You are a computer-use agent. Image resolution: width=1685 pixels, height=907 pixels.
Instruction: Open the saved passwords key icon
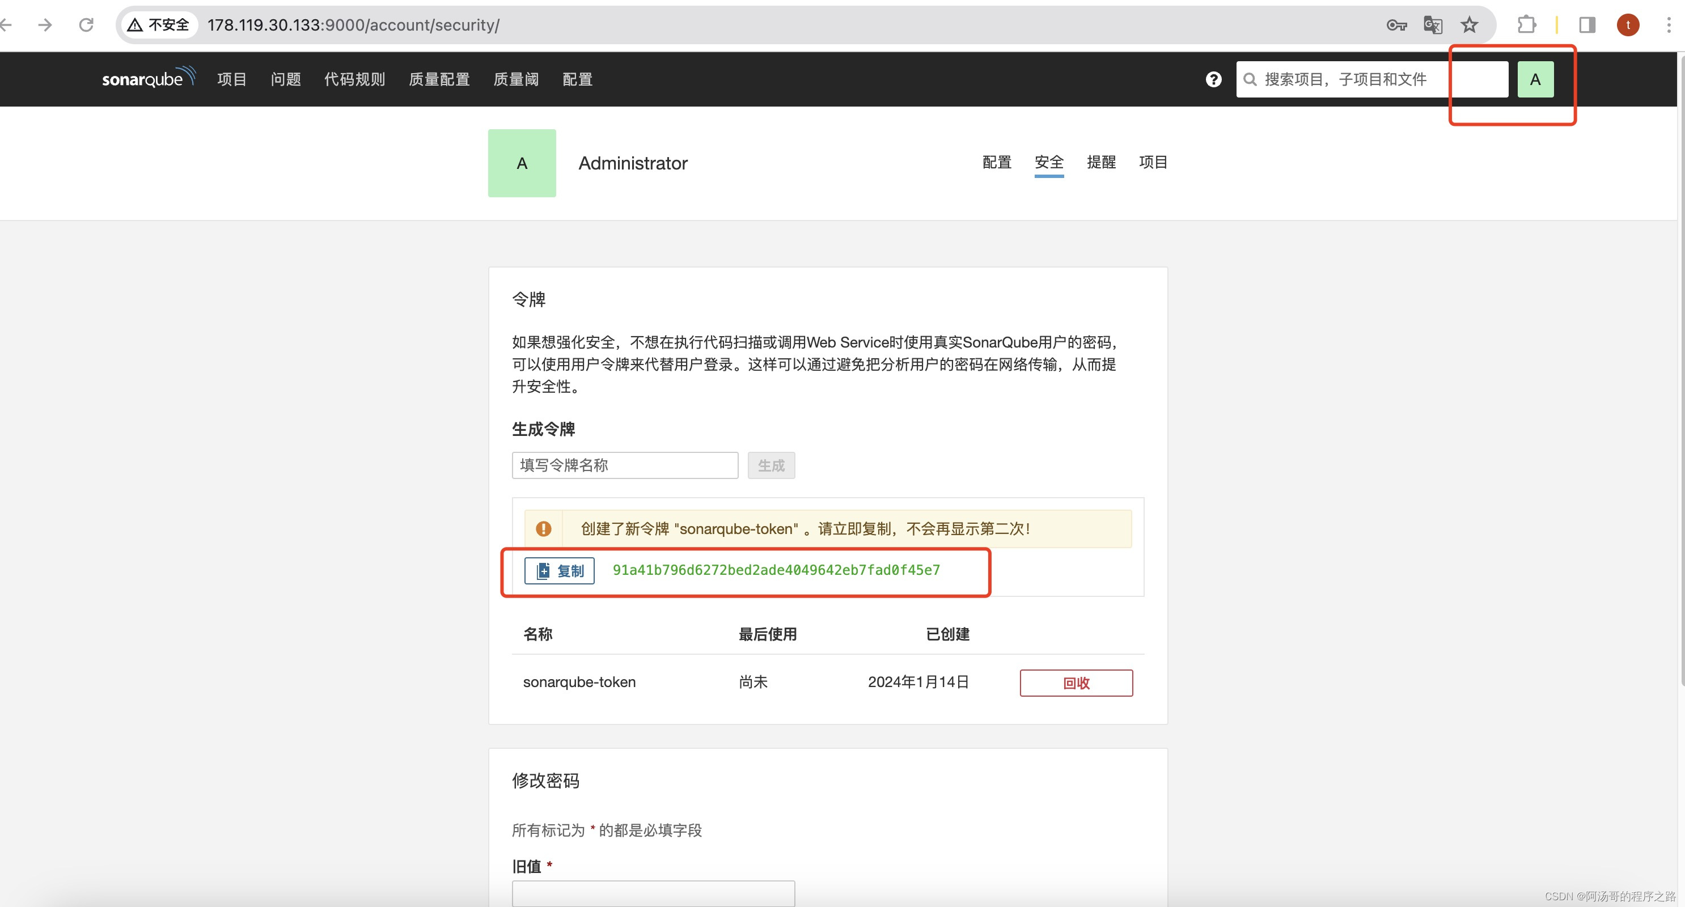(x=1396, y=25)
